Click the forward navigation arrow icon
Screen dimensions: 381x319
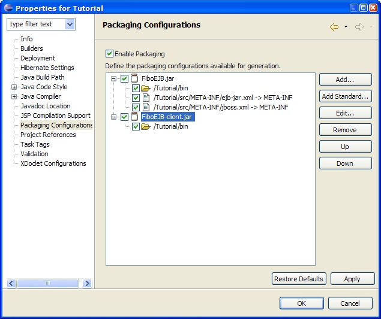359,27
